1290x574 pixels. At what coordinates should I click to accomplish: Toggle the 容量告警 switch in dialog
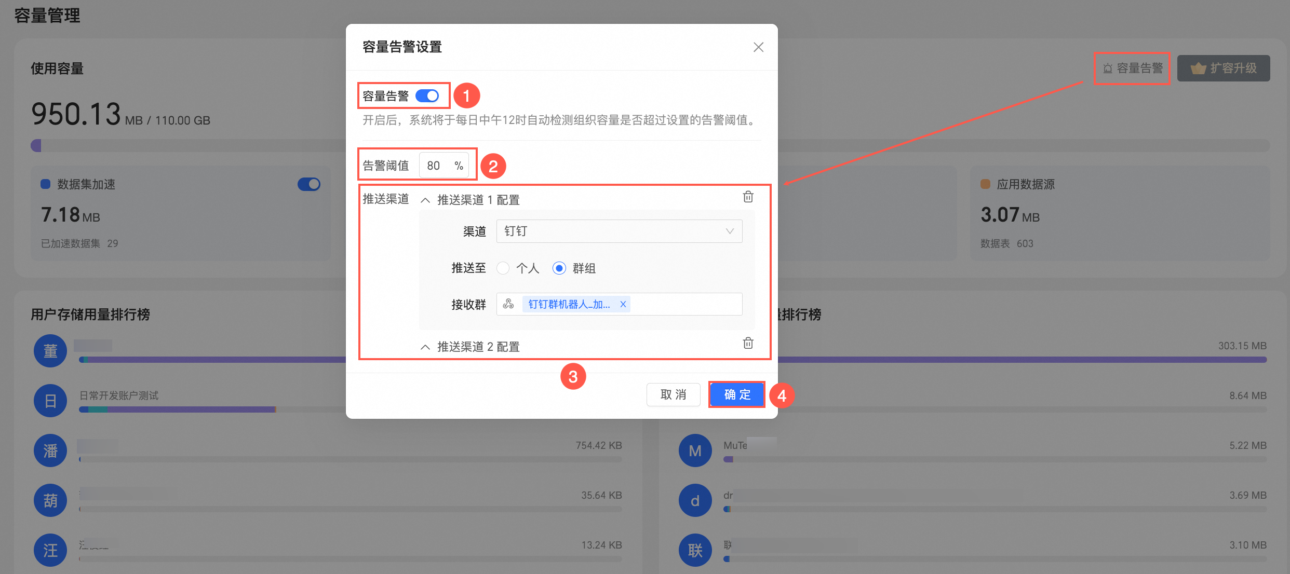[427, 96]
